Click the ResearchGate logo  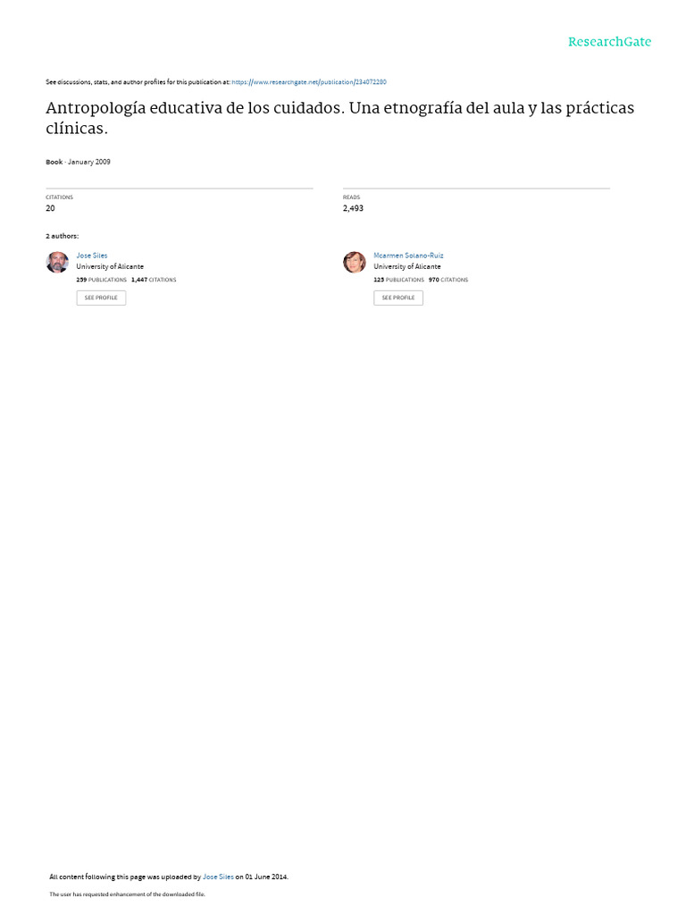pos(609,42)
